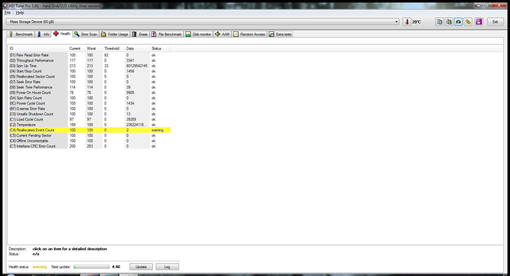Select the Power Cycle Count row
The image size is (510, 276).
tap(90, 103)
